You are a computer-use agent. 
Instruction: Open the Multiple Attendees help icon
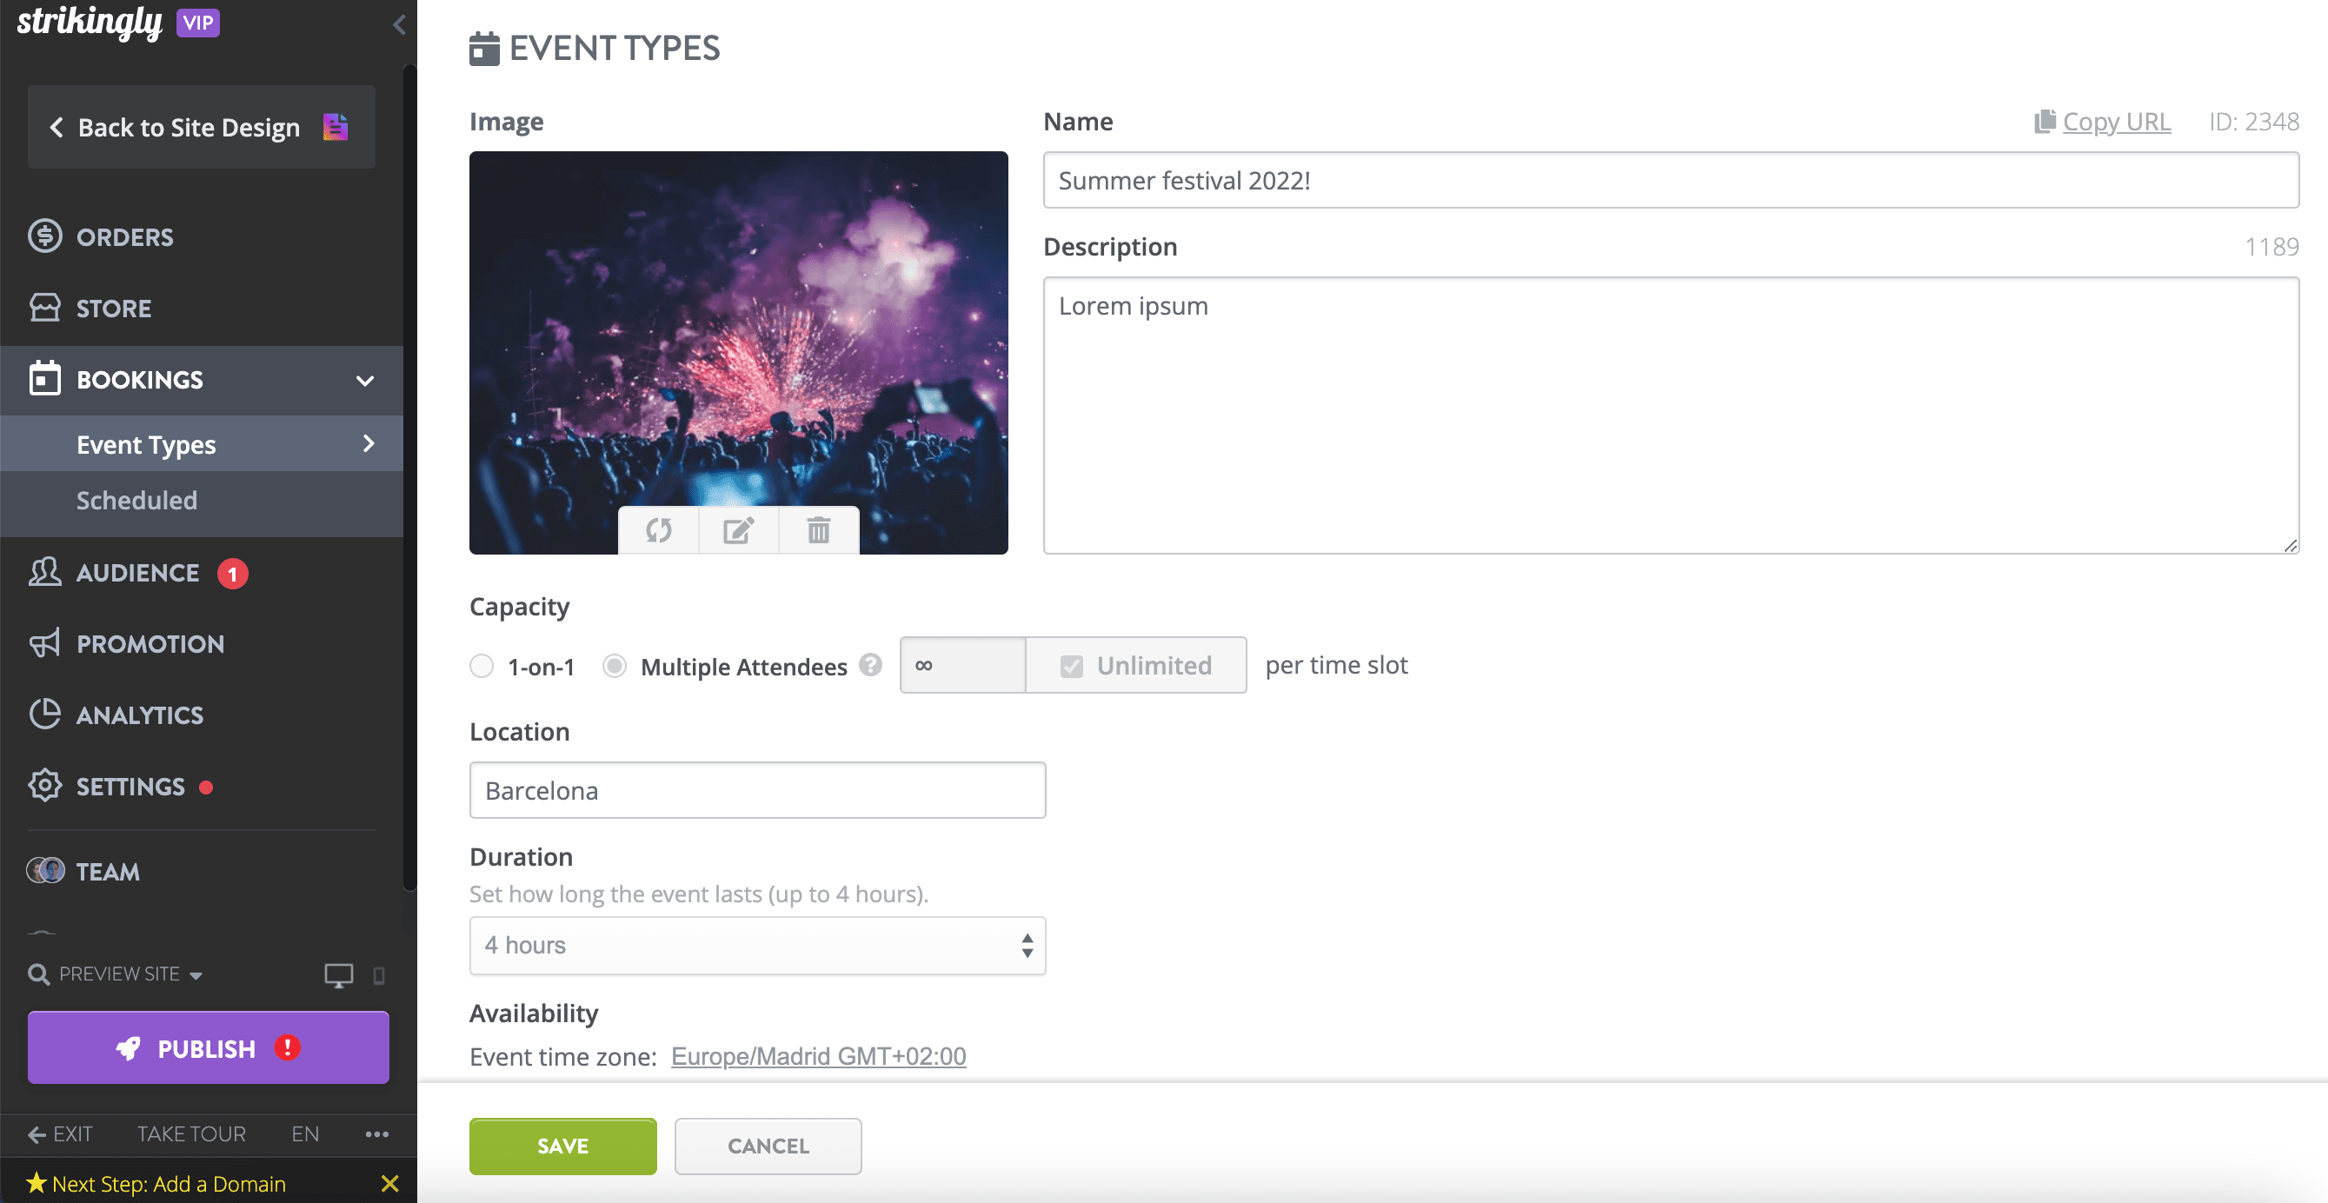[870, 665]
